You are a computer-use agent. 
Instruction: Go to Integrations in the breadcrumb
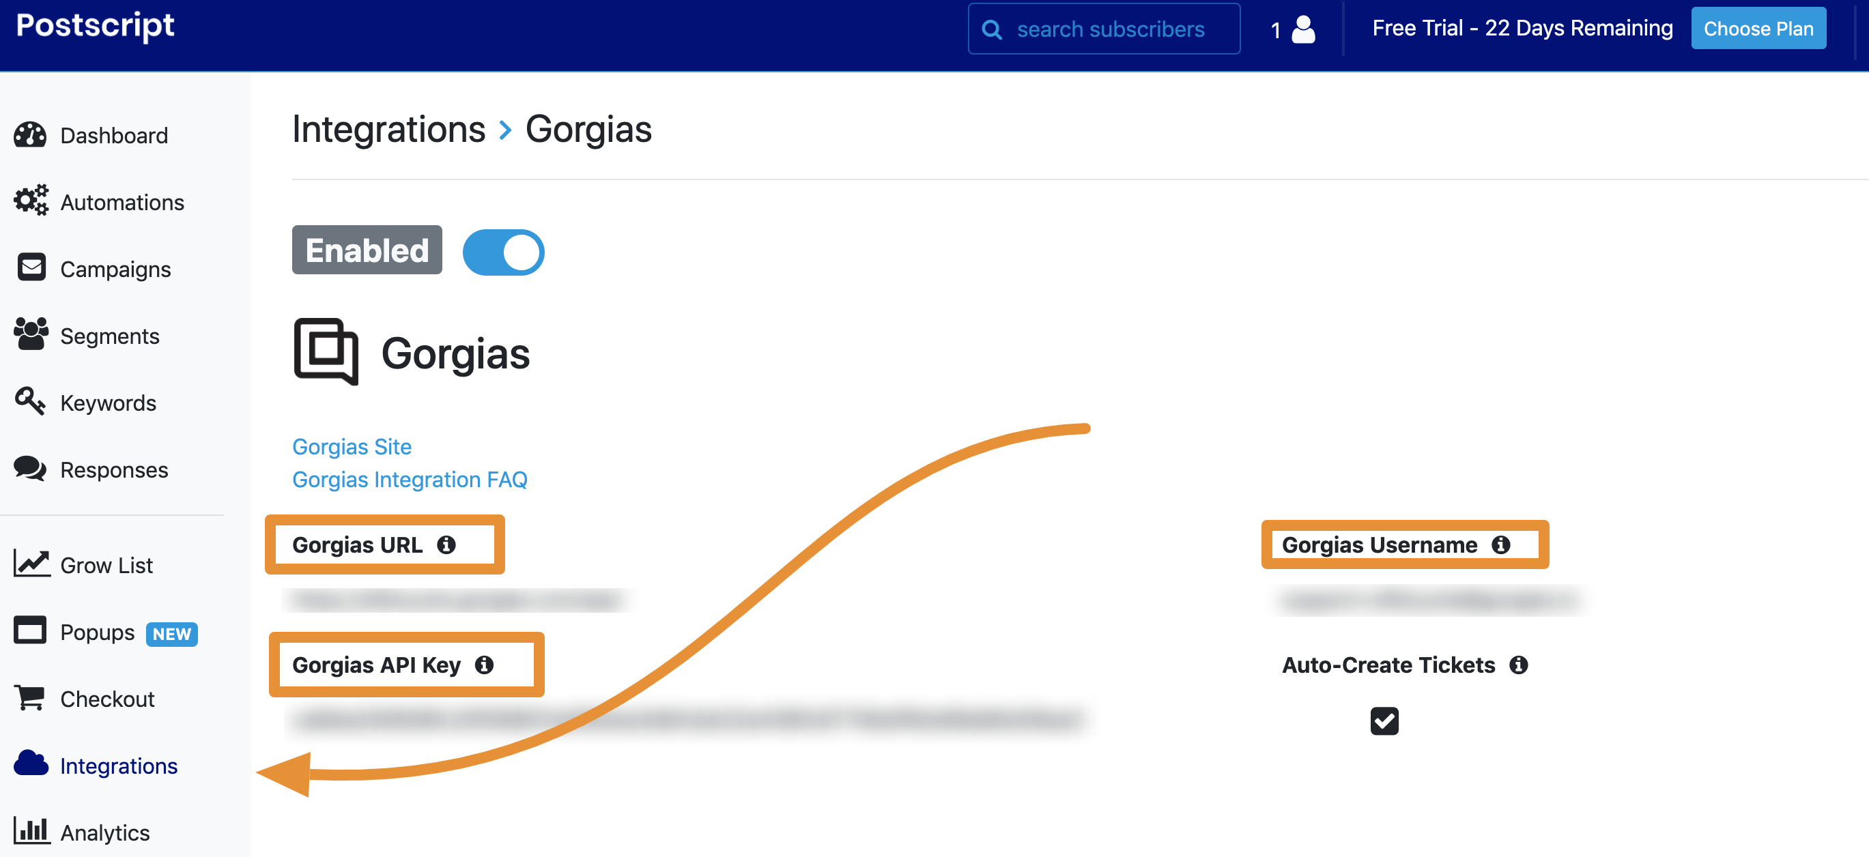(389, 129)
